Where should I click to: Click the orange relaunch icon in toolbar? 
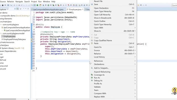coord(40,5)
